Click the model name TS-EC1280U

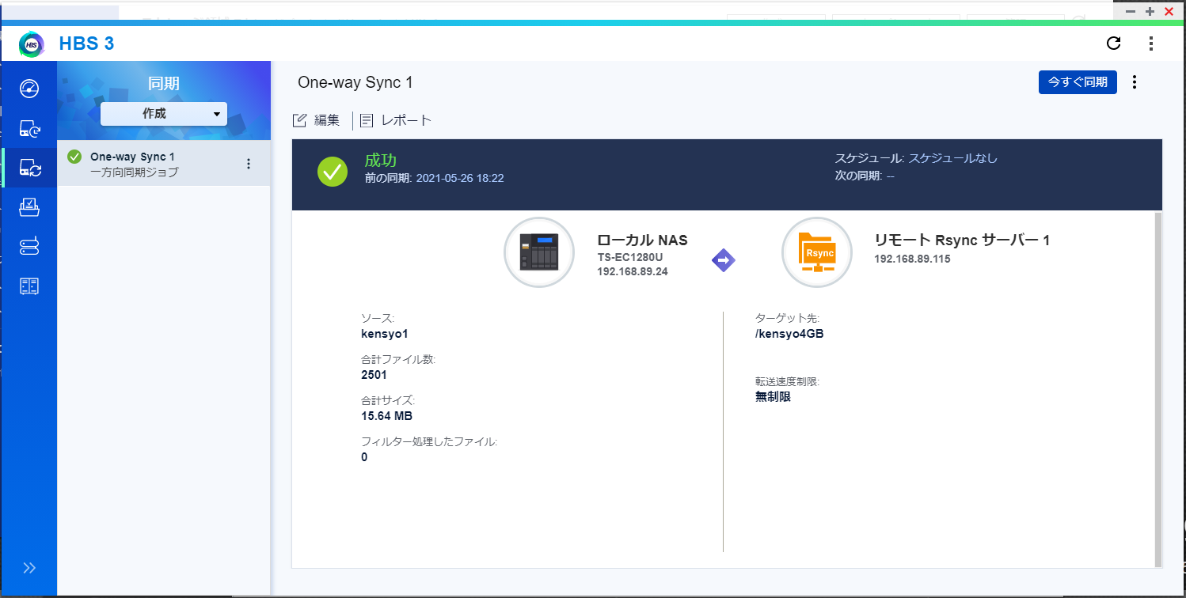[632, 257]
